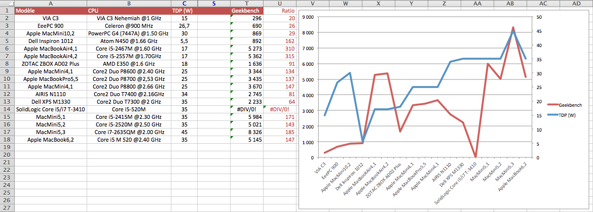
Task: Click the 'Ratio' header cell
Action: [x=279, y=11]
